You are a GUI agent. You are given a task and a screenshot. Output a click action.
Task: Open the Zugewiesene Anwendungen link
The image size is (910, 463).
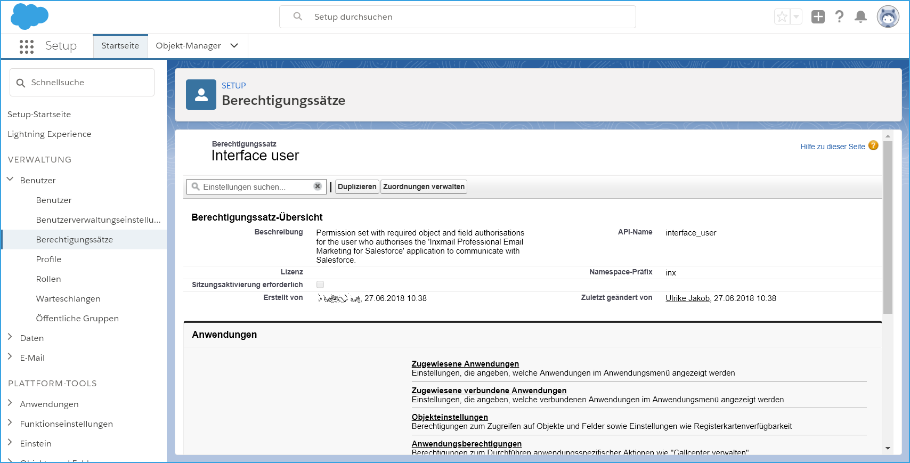tap(465, 364)
